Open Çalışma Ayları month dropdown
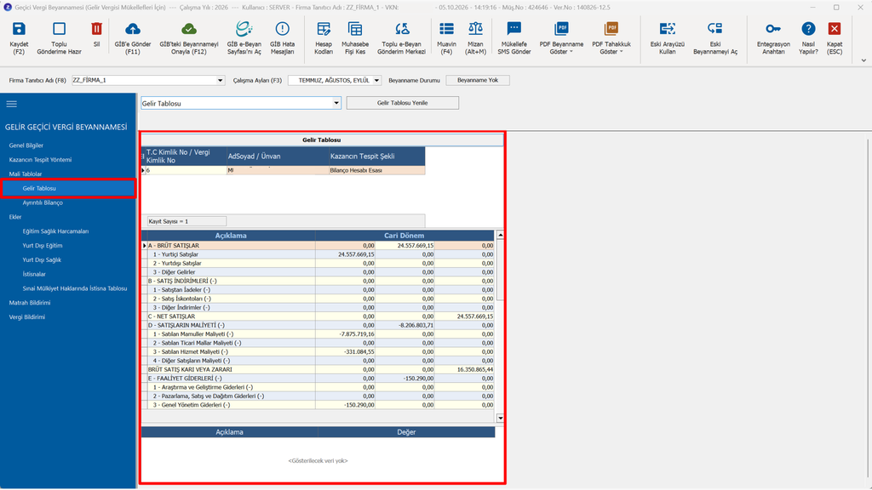 pos(376,81)
